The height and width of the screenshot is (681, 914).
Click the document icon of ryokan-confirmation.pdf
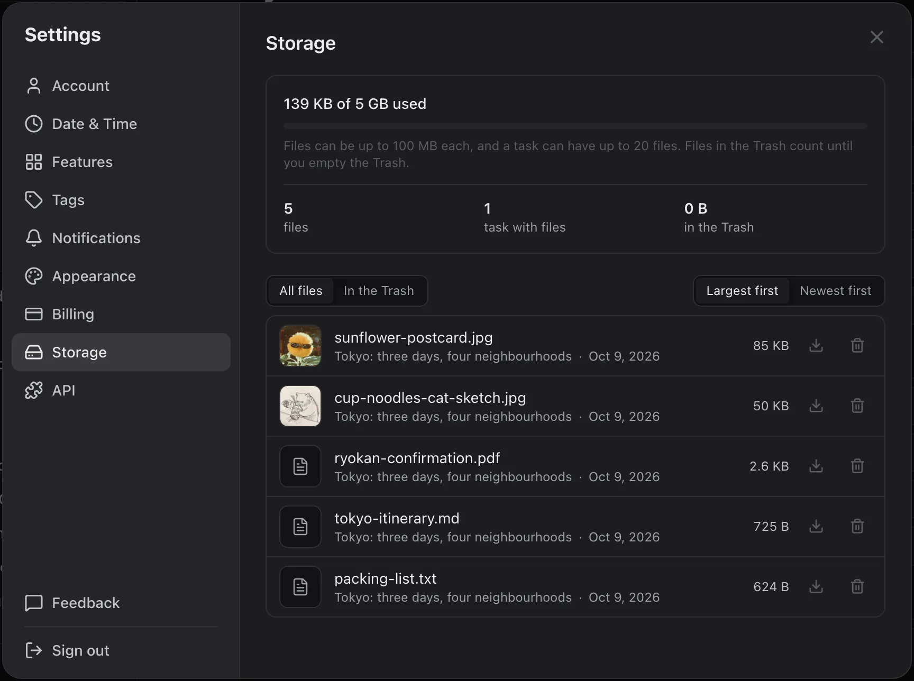300,466
